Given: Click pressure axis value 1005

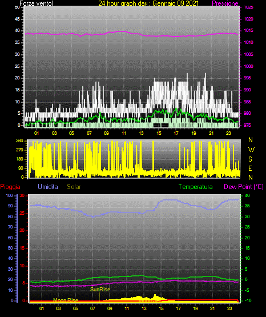Looking at the screenshot, I should click(x=248, y=54).
